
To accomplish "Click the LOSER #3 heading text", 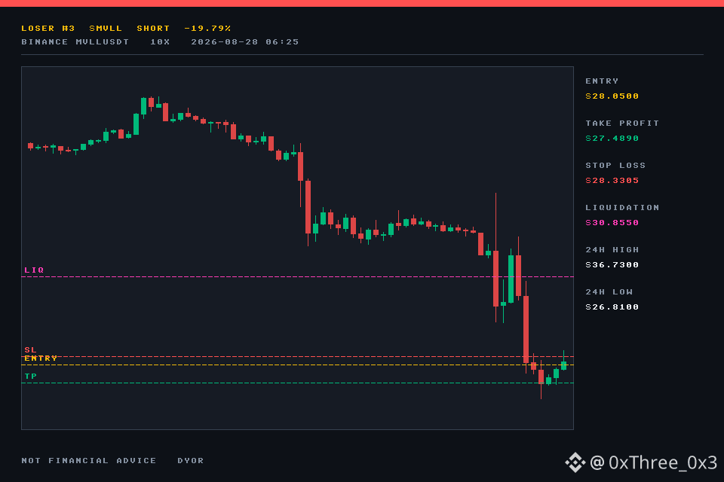I will [48, 28].
